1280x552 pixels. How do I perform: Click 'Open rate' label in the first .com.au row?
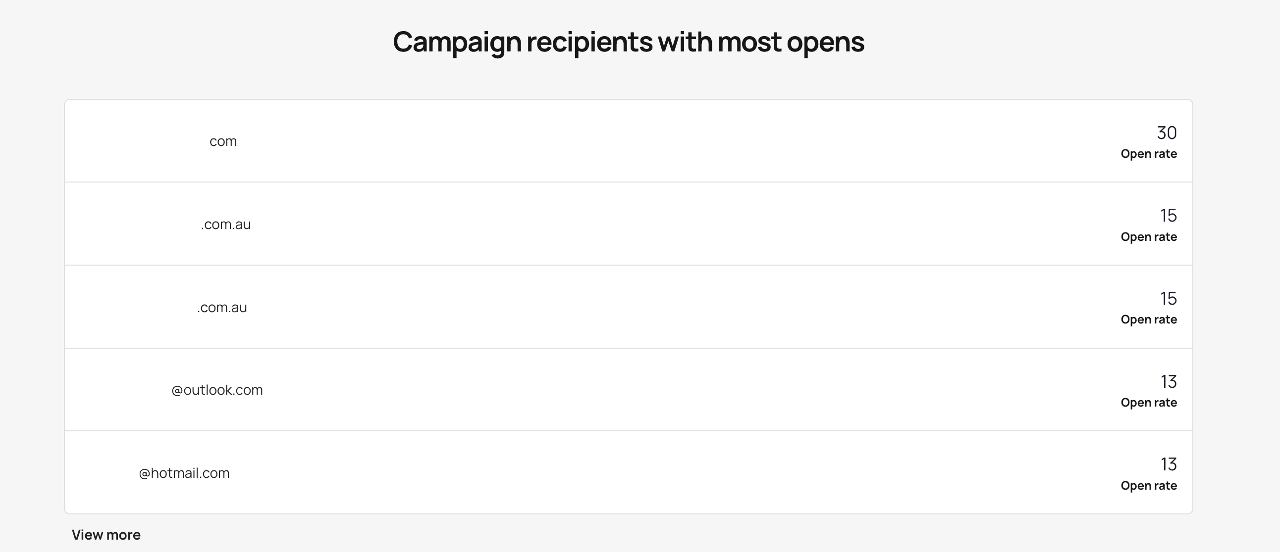[1148, 237]
